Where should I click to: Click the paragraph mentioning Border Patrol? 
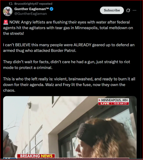click(x=69, y=48)
